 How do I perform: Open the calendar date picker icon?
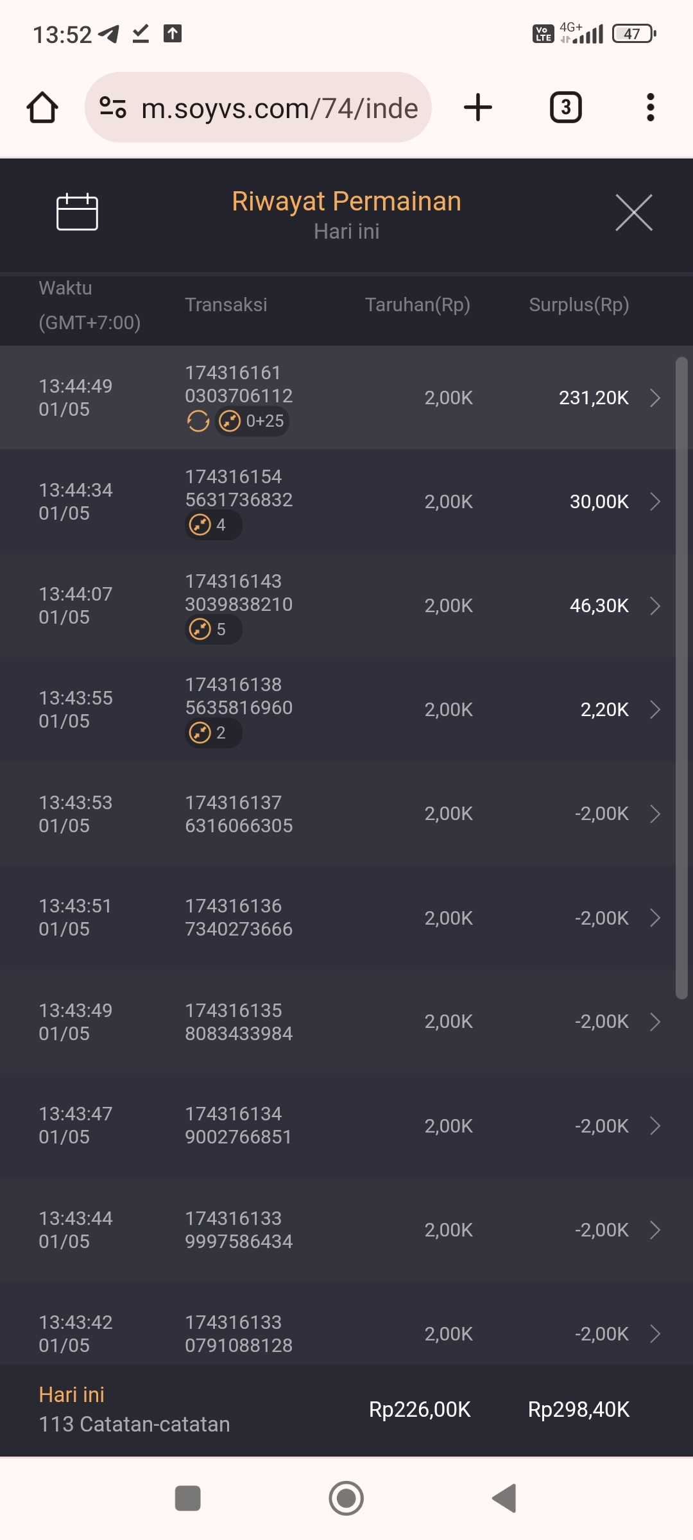(x=77, y=212)
